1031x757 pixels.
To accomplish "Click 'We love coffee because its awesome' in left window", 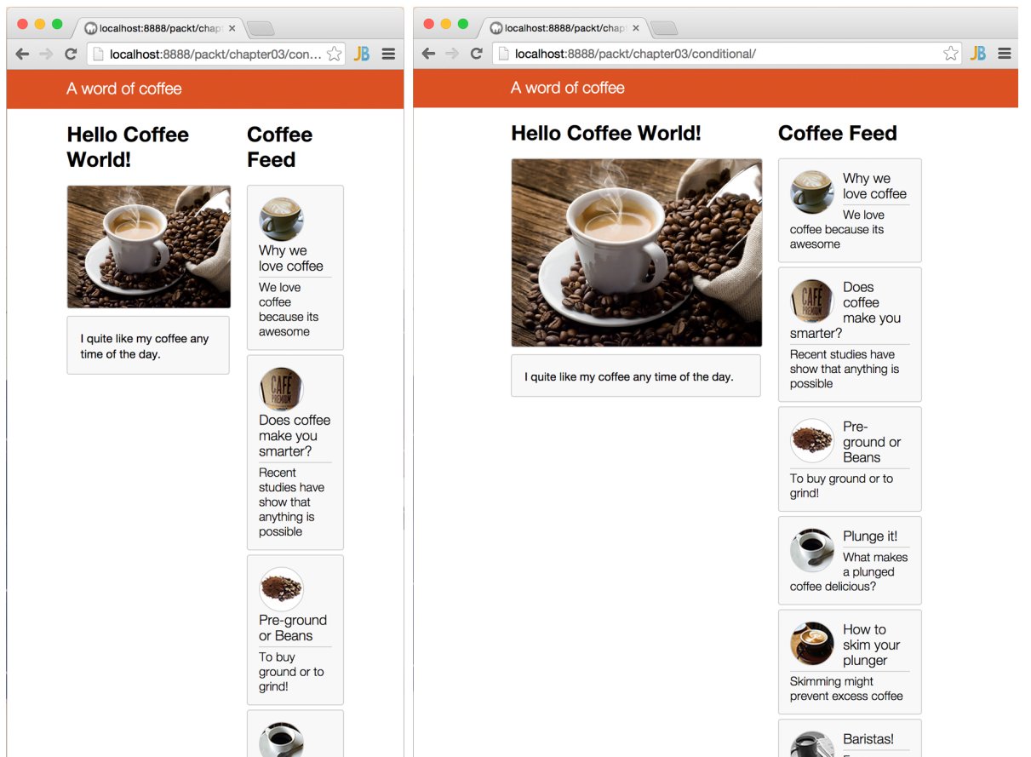I will 289,309.
